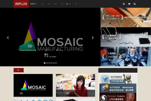Open the woman in red article card
Image resolution: width=151 pixels, height=101 pixels.
(x=75, y=85)
